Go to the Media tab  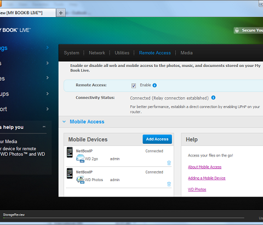click(x=186, y=53)
